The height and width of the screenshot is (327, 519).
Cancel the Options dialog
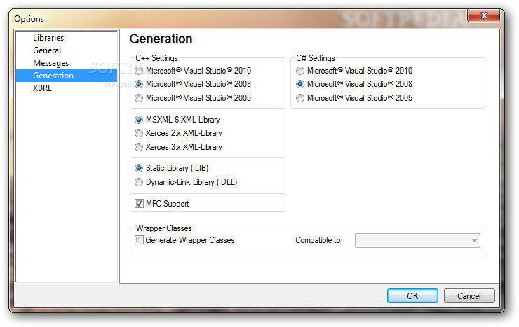pos(469,295)
